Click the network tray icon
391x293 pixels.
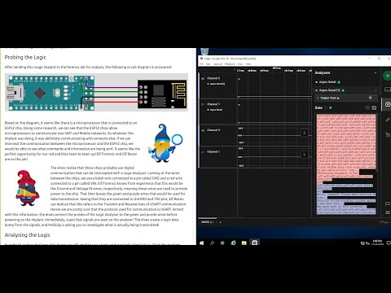pos(362,243)
